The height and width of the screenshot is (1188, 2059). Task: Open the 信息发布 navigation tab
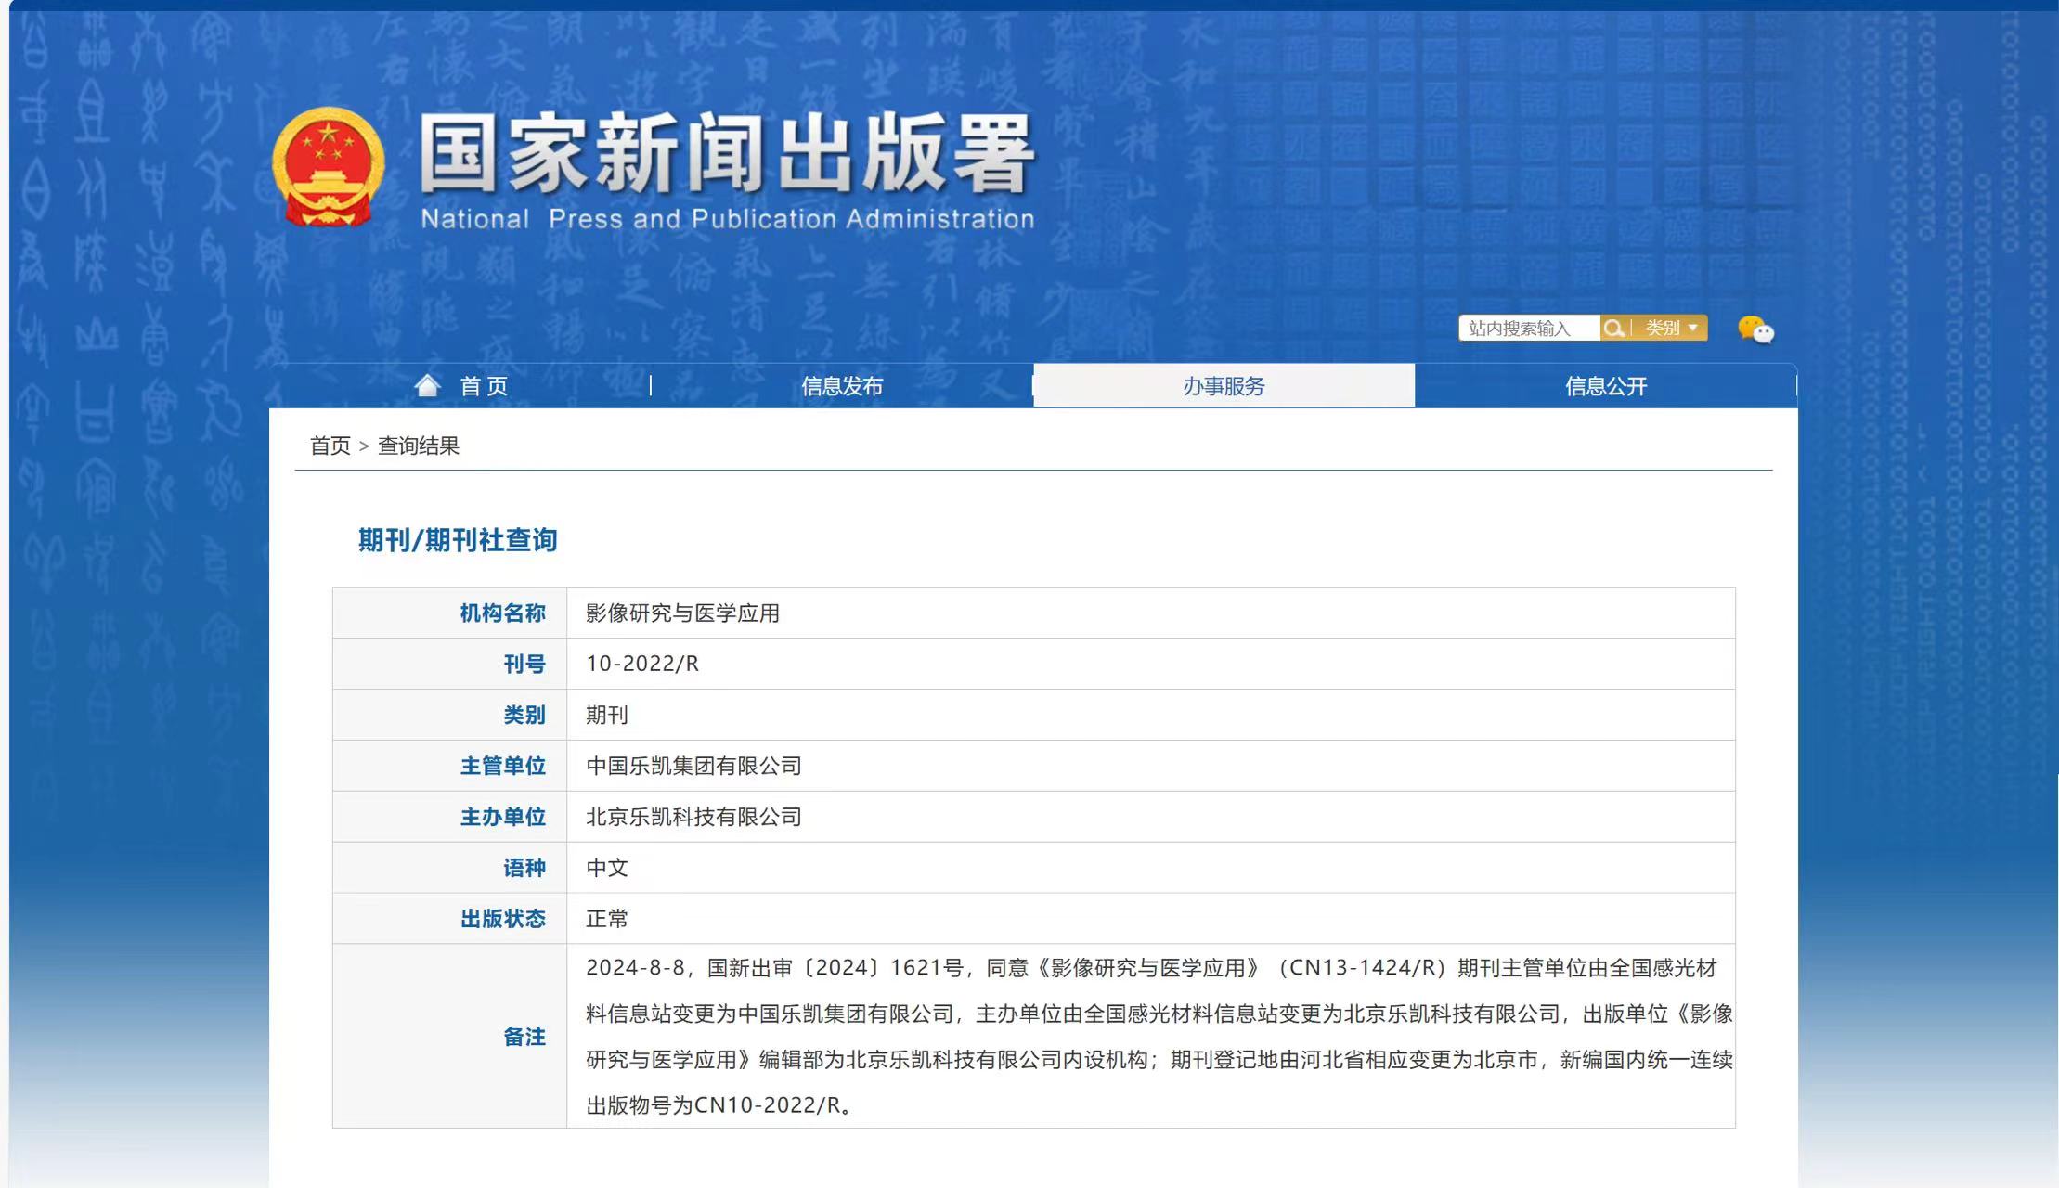pos(842,386)
